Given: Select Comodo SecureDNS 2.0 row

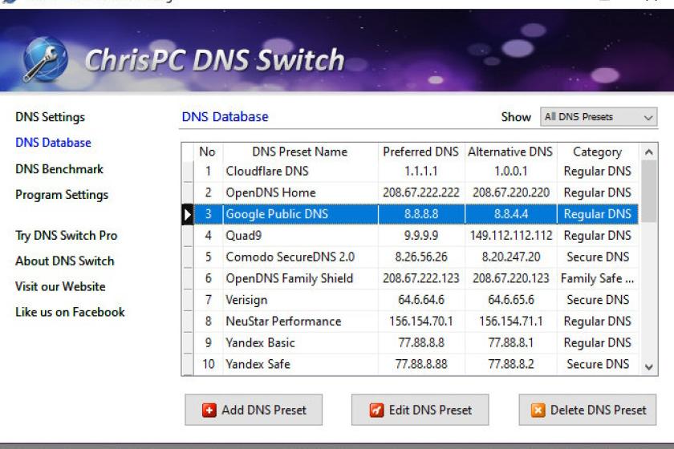Looking at the screenshot, I should tap(416, 257).
